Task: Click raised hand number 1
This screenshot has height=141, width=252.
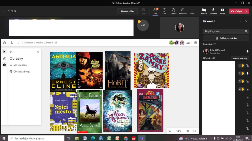Action: 241,65
